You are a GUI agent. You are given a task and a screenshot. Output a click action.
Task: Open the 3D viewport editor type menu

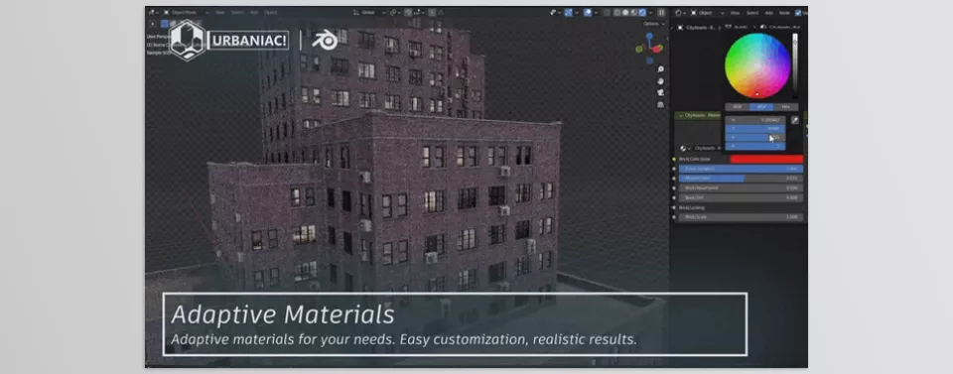pos(153,13)
